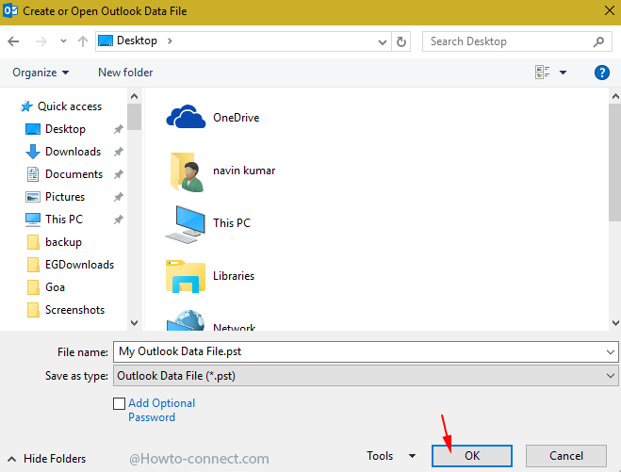The height and width of the screenshot is (472, 621).
Task: Click Quick access star icon
Action: [x=26, y=106]
